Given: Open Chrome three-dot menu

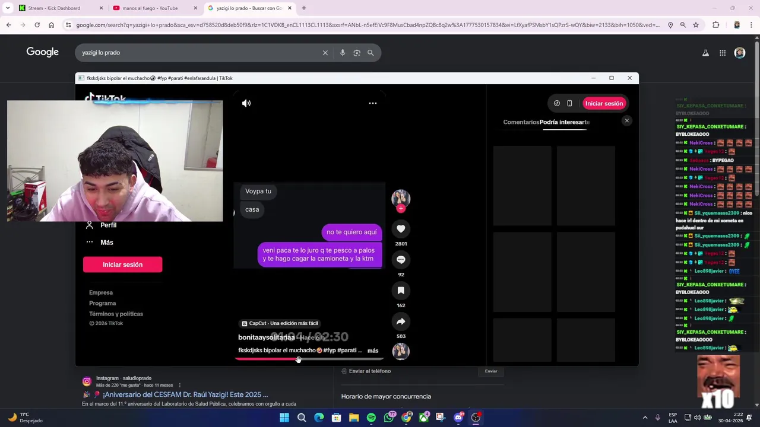Looking at the screenshot, I should [752, 25].
